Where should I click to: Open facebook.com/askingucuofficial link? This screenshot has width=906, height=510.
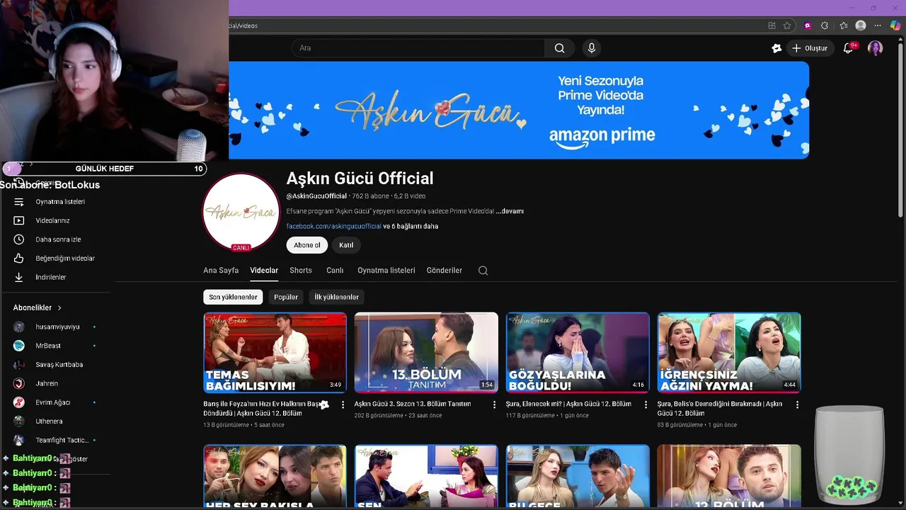(333, 226)
